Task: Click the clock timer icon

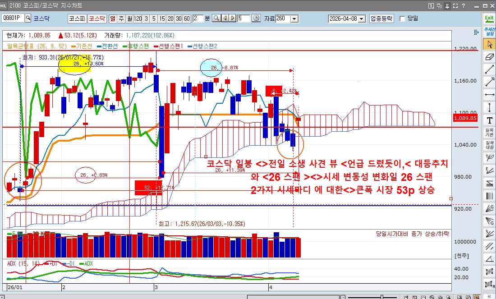Action: [x=256, y=18]
